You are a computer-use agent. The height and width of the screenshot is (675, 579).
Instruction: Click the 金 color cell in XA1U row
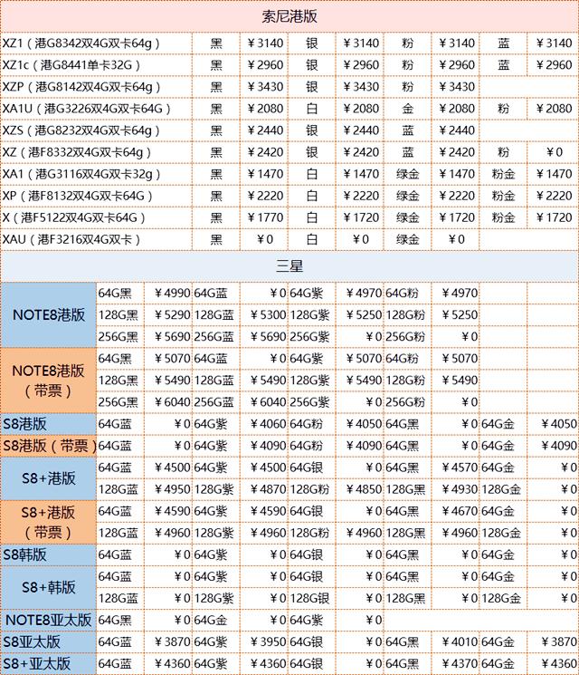point(407,109)
